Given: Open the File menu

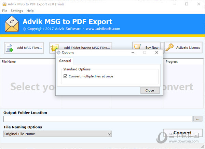Looking at the screenshot, I should [4, 11].
